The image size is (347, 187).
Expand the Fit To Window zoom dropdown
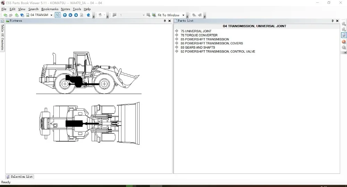(183, 15)
